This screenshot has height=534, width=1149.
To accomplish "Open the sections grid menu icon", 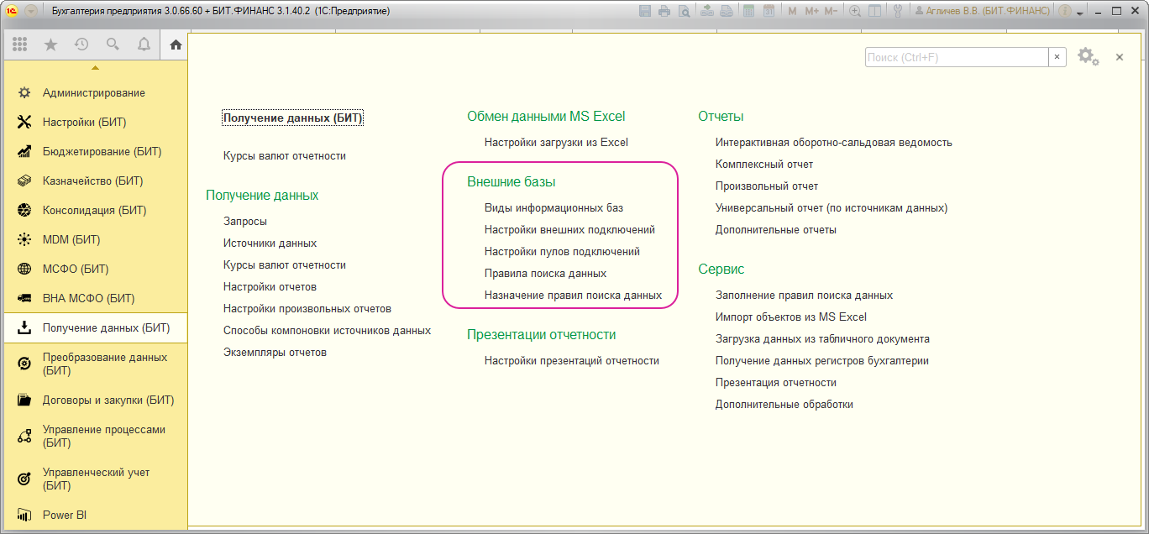I will (20, 44).
